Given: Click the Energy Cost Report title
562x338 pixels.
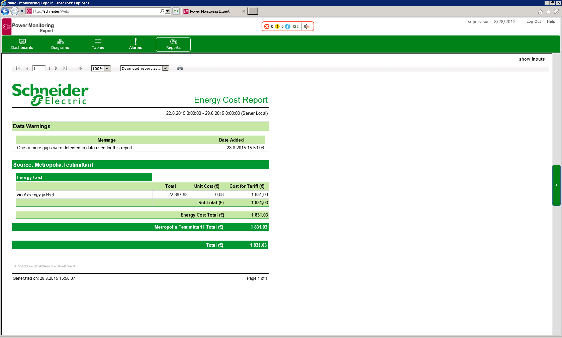Looking at the screenshot, I should coord(231,100).
